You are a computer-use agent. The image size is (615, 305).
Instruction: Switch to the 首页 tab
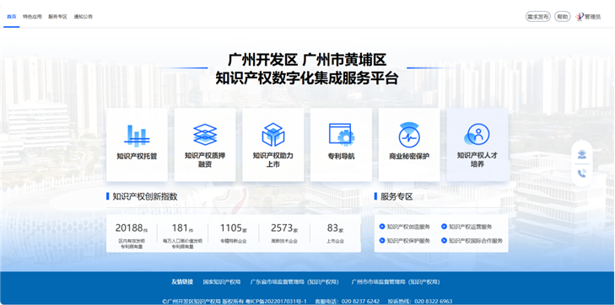[x=11, y=17]
